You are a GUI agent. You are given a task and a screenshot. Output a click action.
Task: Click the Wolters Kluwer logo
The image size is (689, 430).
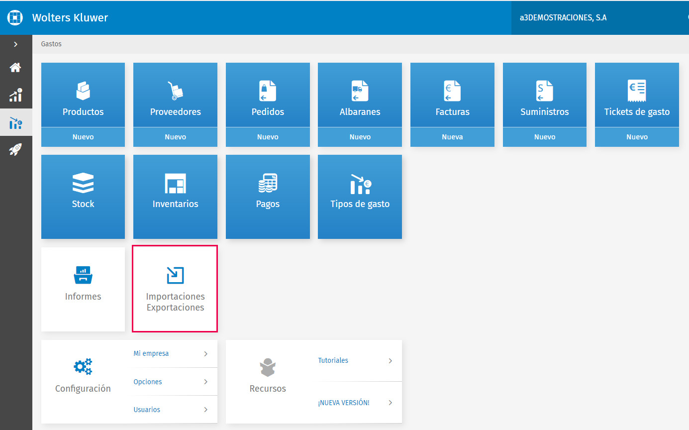15,18
